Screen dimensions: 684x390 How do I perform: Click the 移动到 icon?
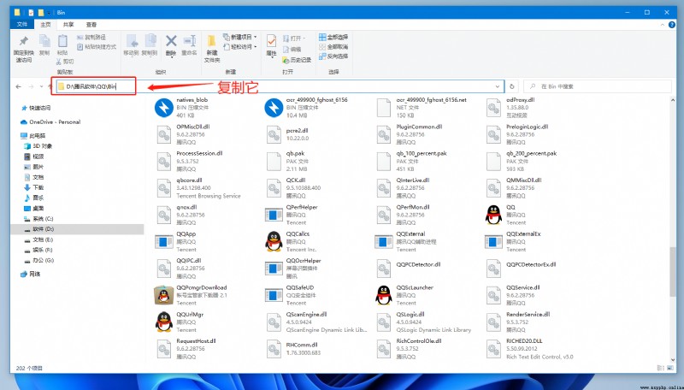[x=132, y=41]
